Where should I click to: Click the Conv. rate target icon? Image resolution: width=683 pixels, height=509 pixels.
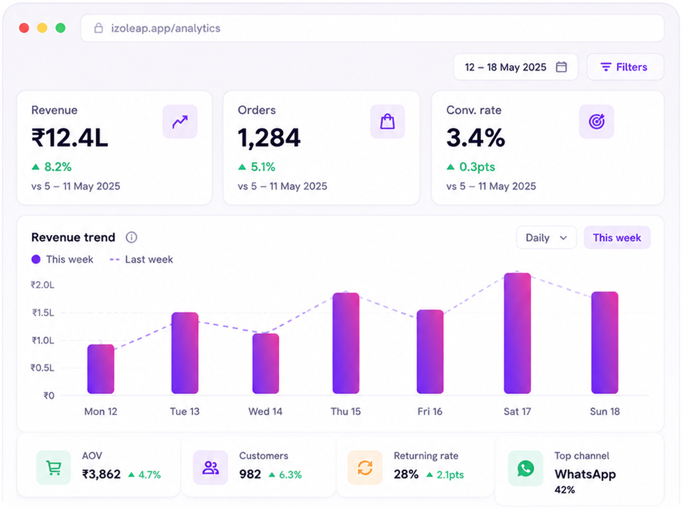(596, 122)
